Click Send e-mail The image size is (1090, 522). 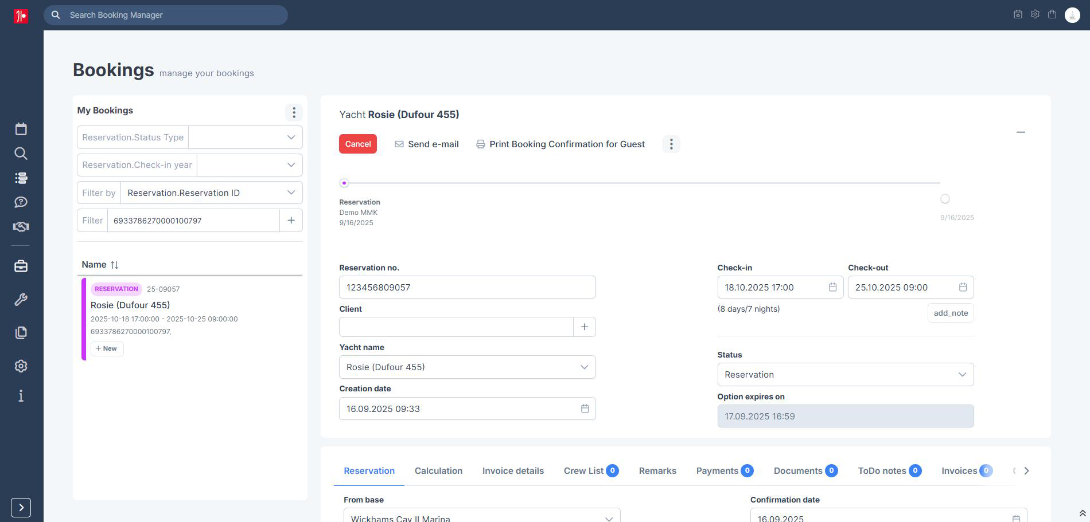[427, 144]
